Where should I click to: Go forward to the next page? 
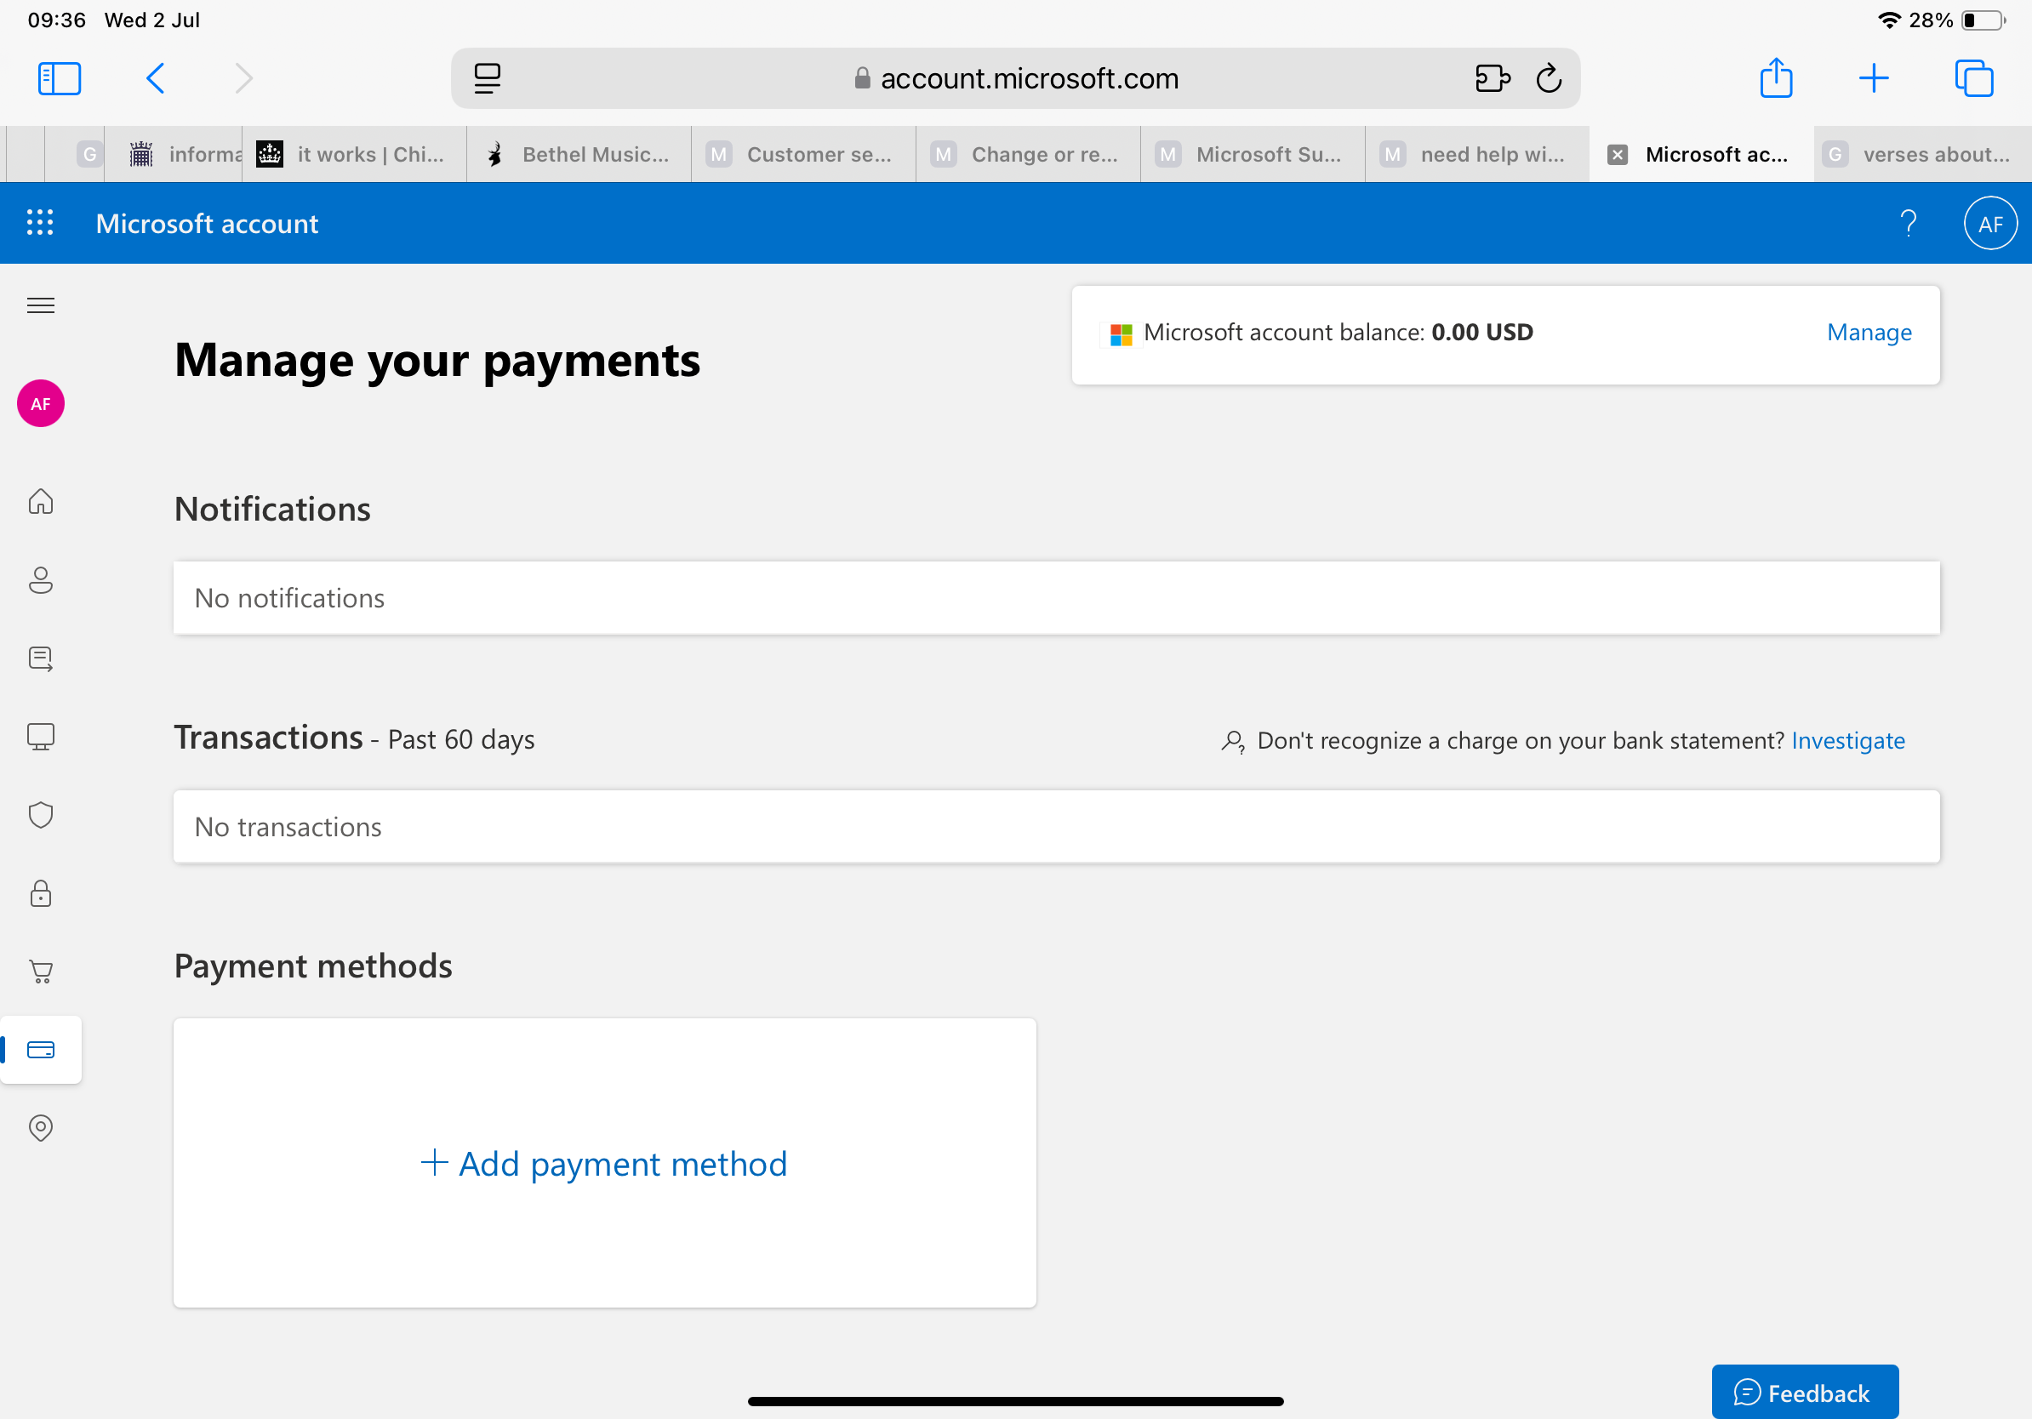243,79
